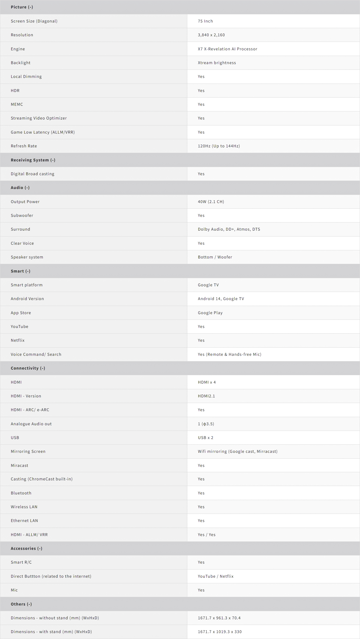Collapse the Accessories (-) section

coord(26,548)
